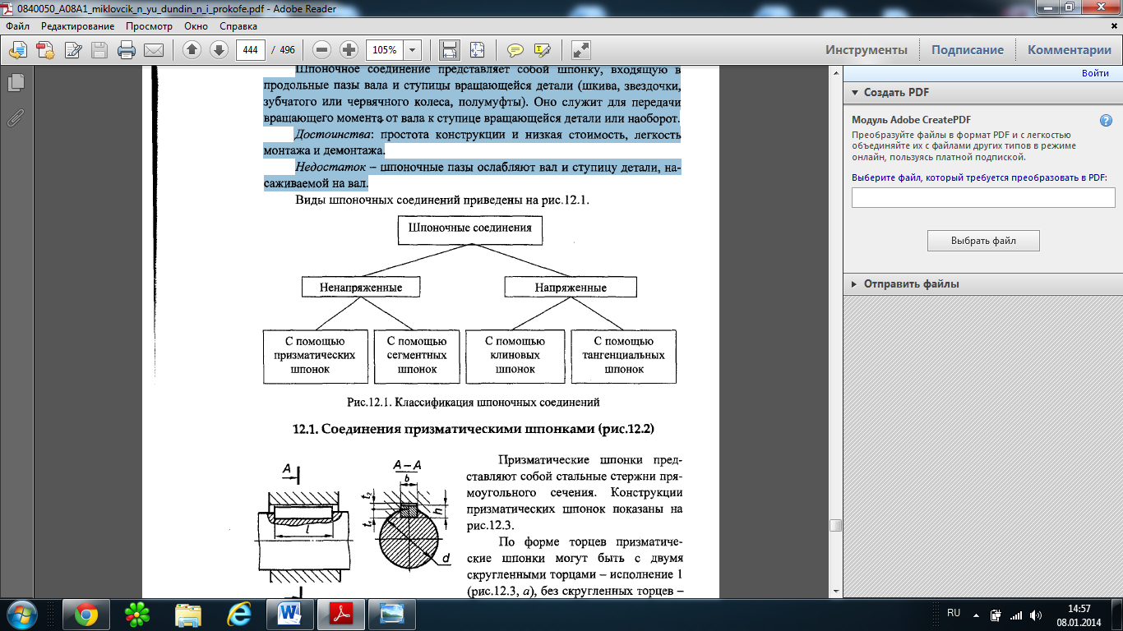Click the volume speaker tray icon
Viewport: 1123px width, 631px height.
(1036, 614)
